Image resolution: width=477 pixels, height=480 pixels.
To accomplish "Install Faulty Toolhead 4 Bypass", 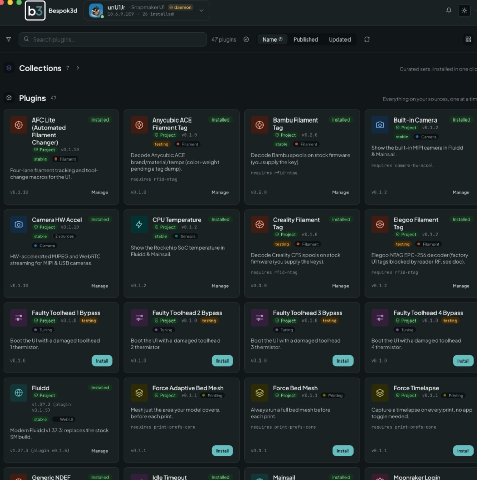I will (x=463, y=361).
